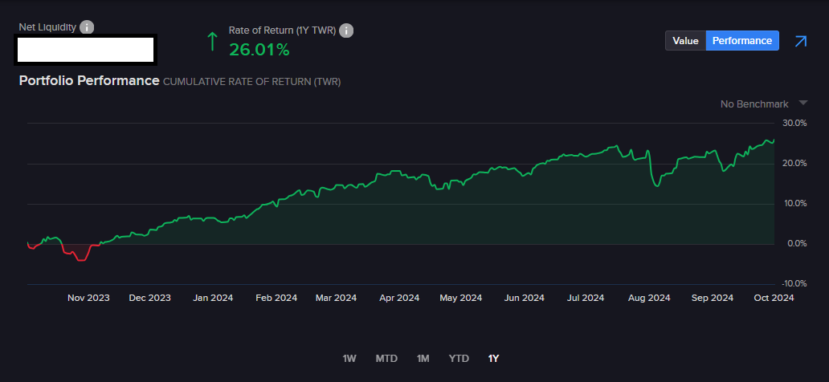Select the YTD time range
Viewport: 829px width, 382px height.
coord(459,358)
